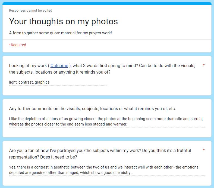The width and height of the screenshot is (214, 188).
Task: Click the 'Any further comments' question text
Action: (x=92, y=109)
